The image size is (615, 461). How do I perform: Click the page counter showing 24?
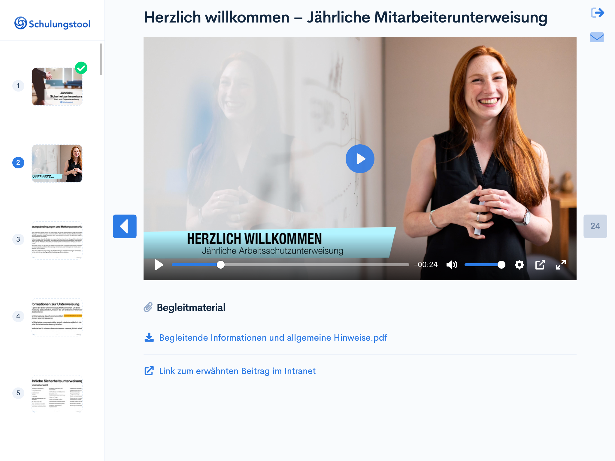coord(595,226)
